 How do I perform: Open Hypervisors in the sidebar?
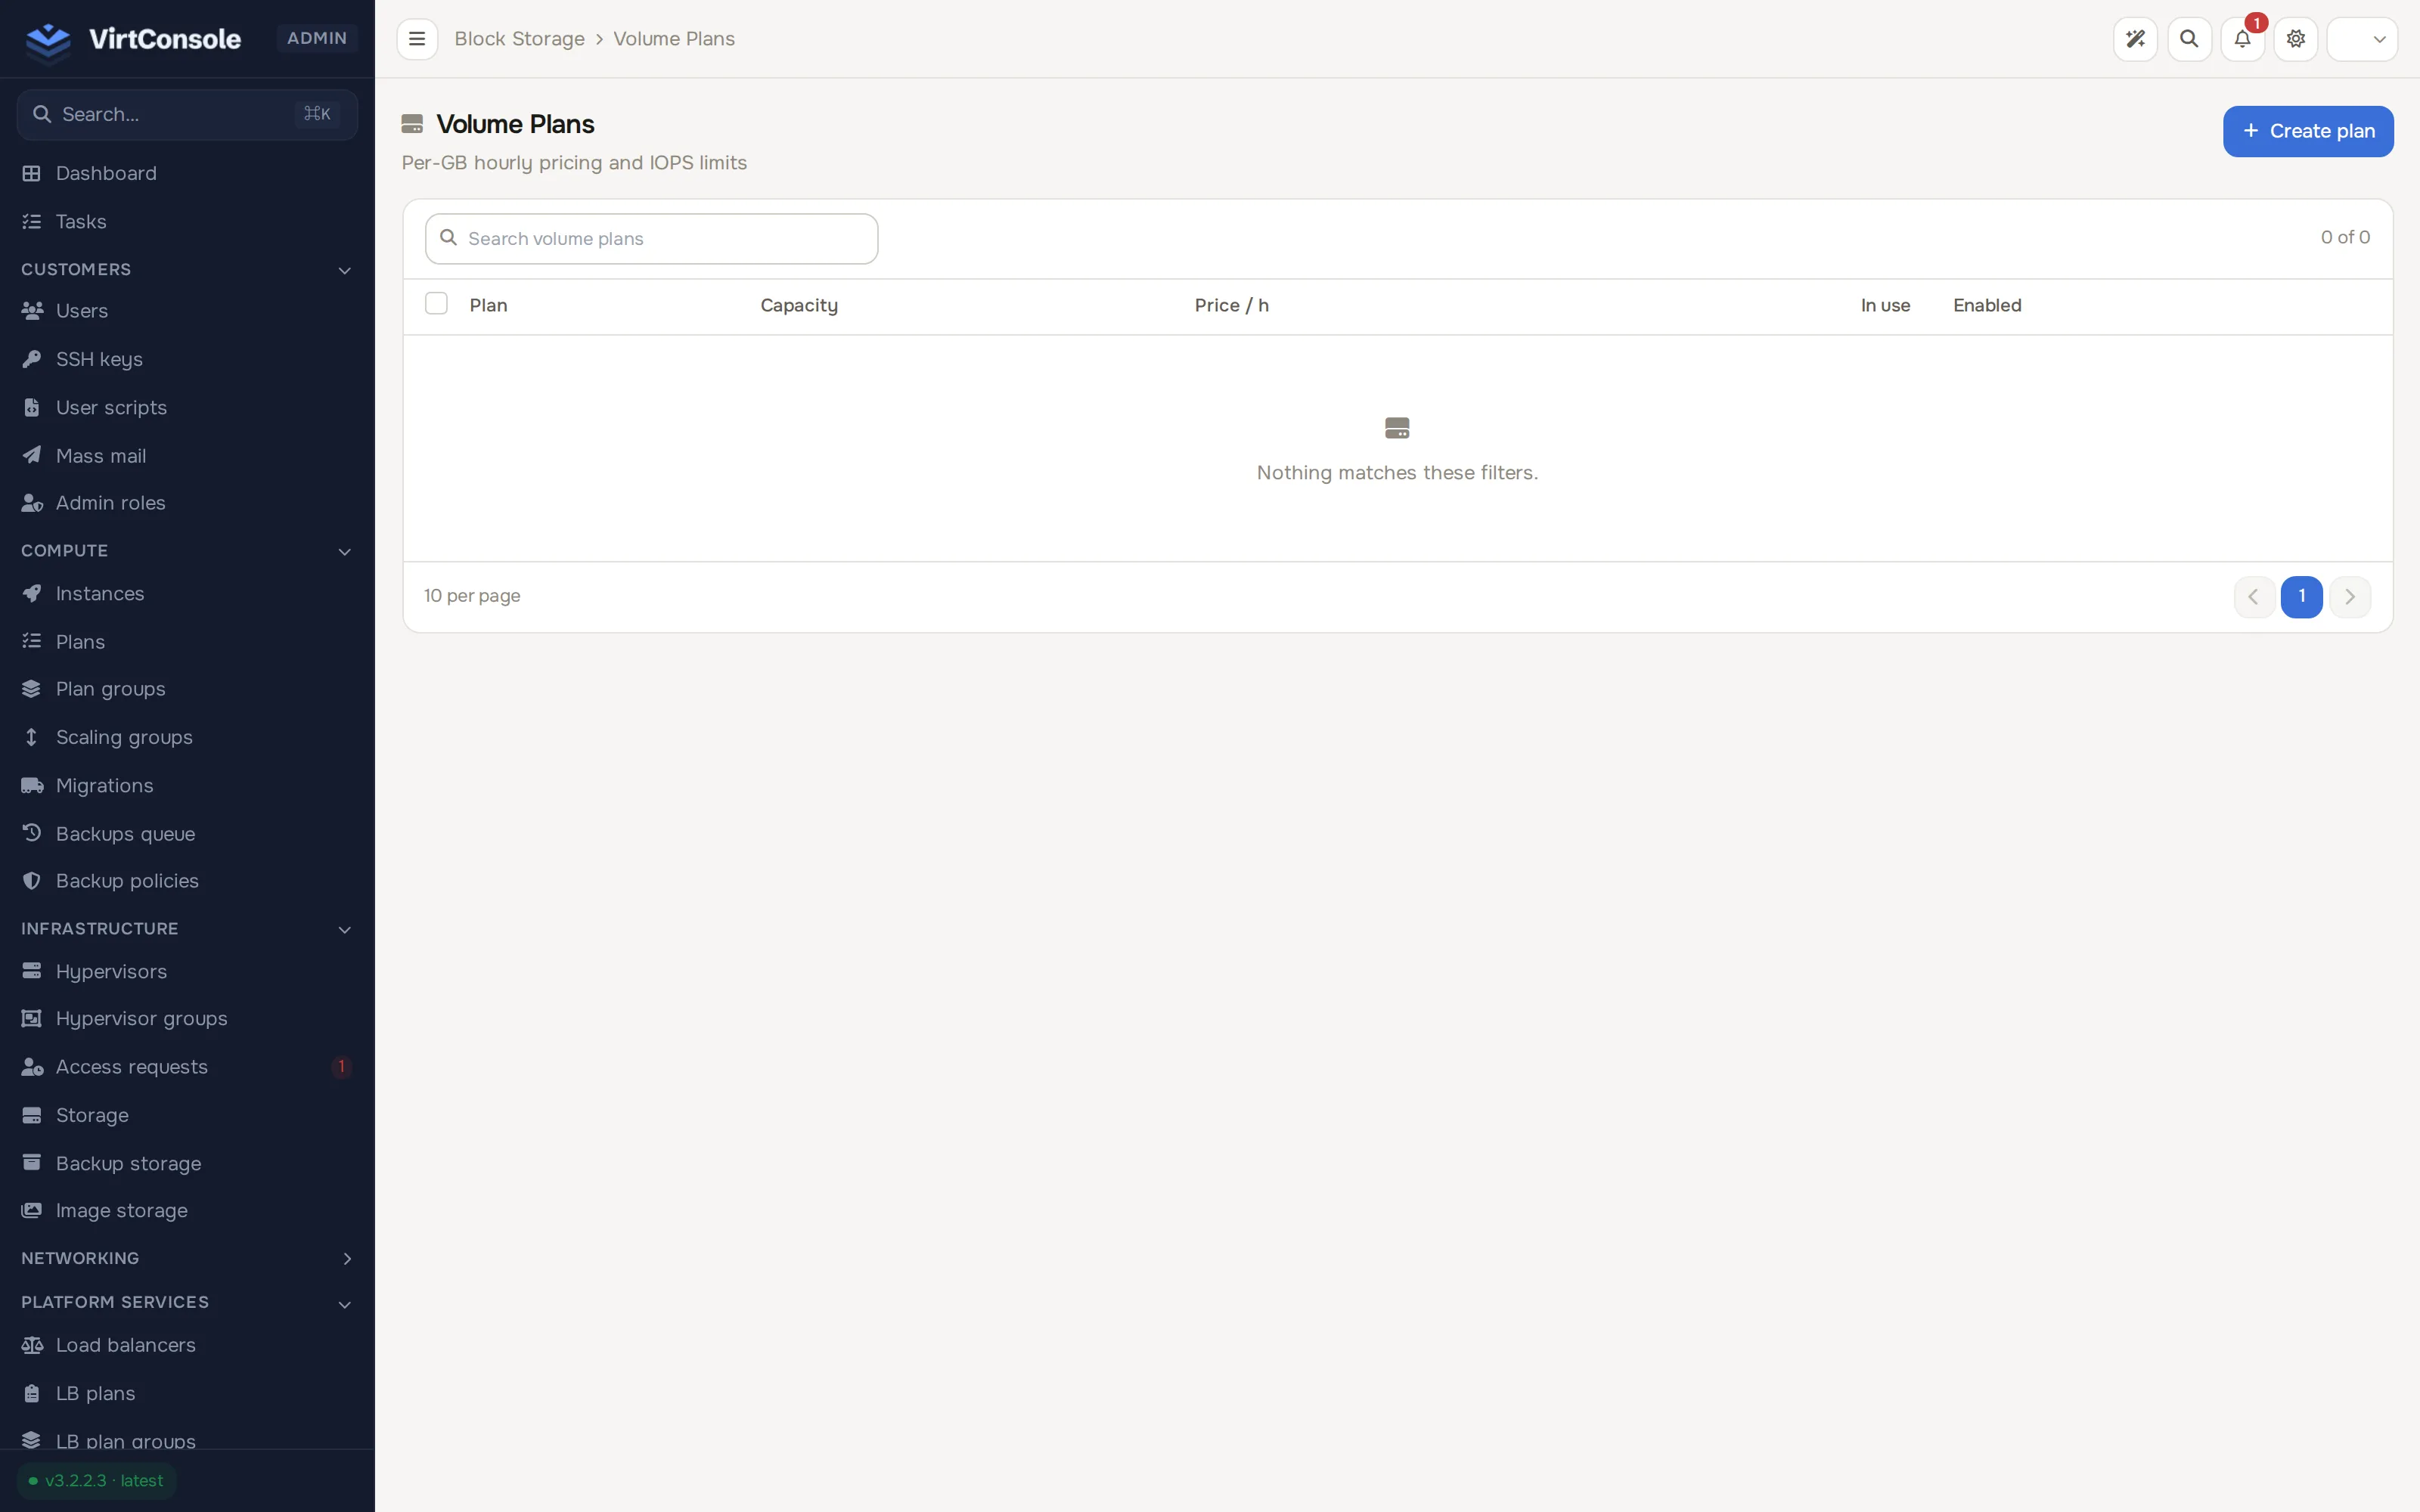click(187, 971)
